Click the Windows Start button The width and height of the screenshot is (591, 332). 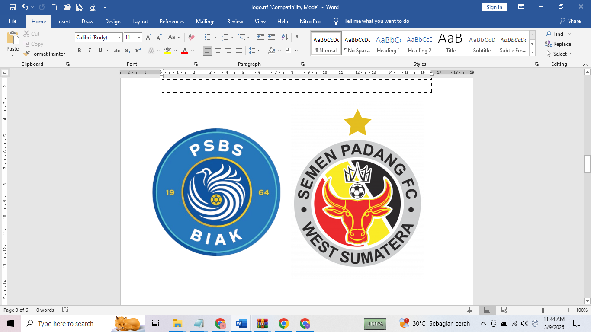10,323
